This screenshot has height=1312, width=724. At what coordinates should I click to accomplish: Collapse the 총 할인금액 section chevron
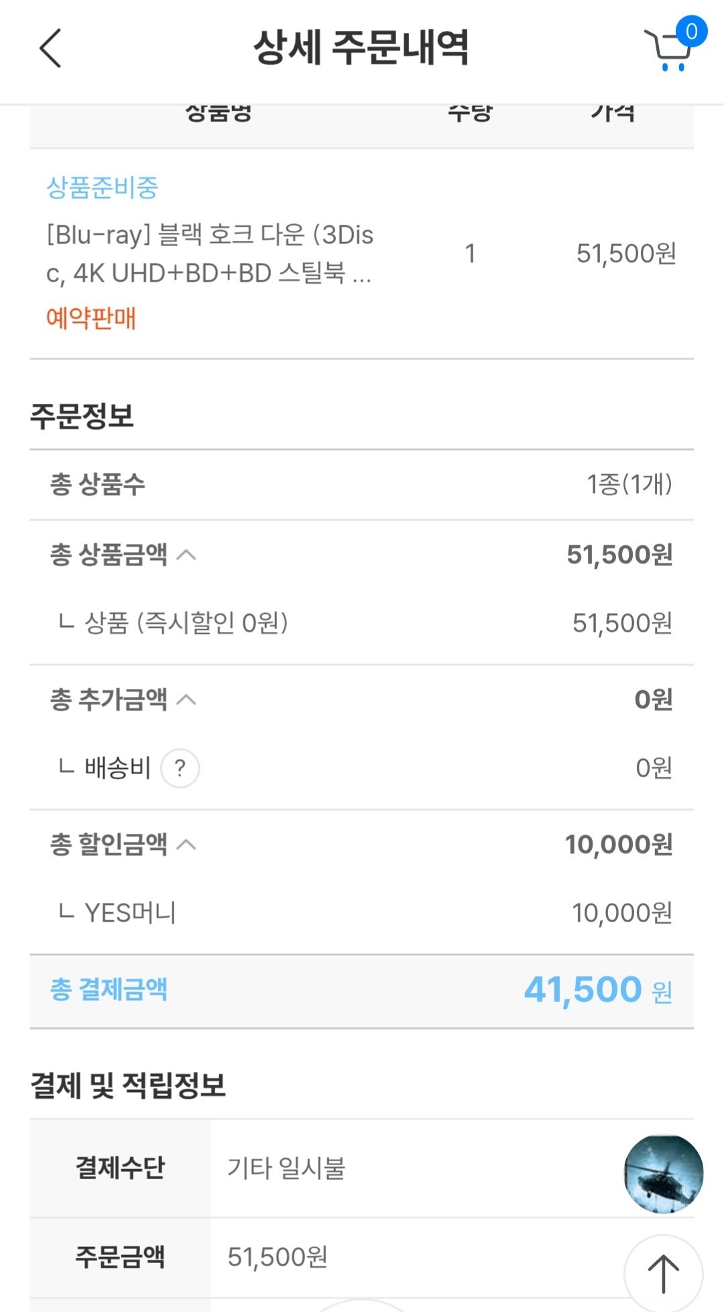(186, 844)
